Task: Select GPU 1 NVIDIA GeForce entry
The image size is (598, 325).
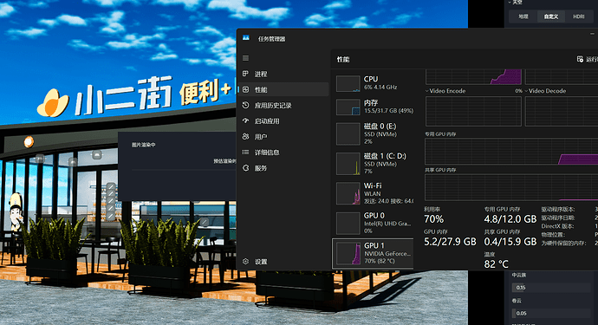Action: pos(373,254)
